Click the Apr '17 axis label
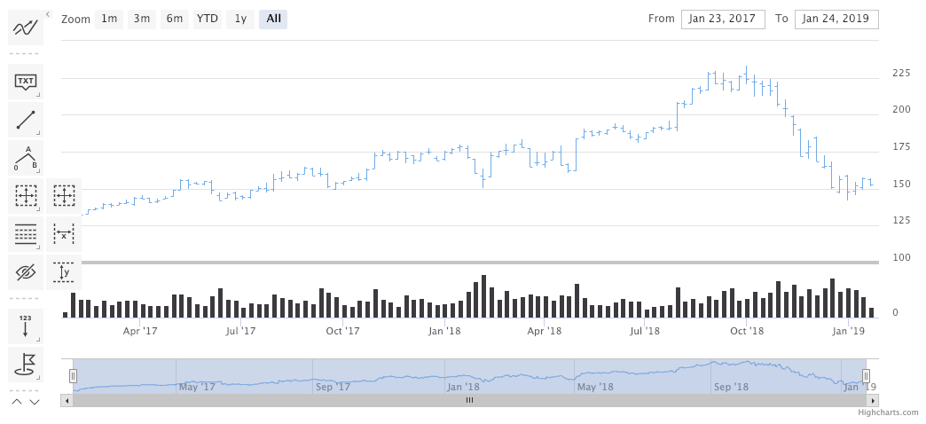926x424 pixels. click(x=140, y=331)
